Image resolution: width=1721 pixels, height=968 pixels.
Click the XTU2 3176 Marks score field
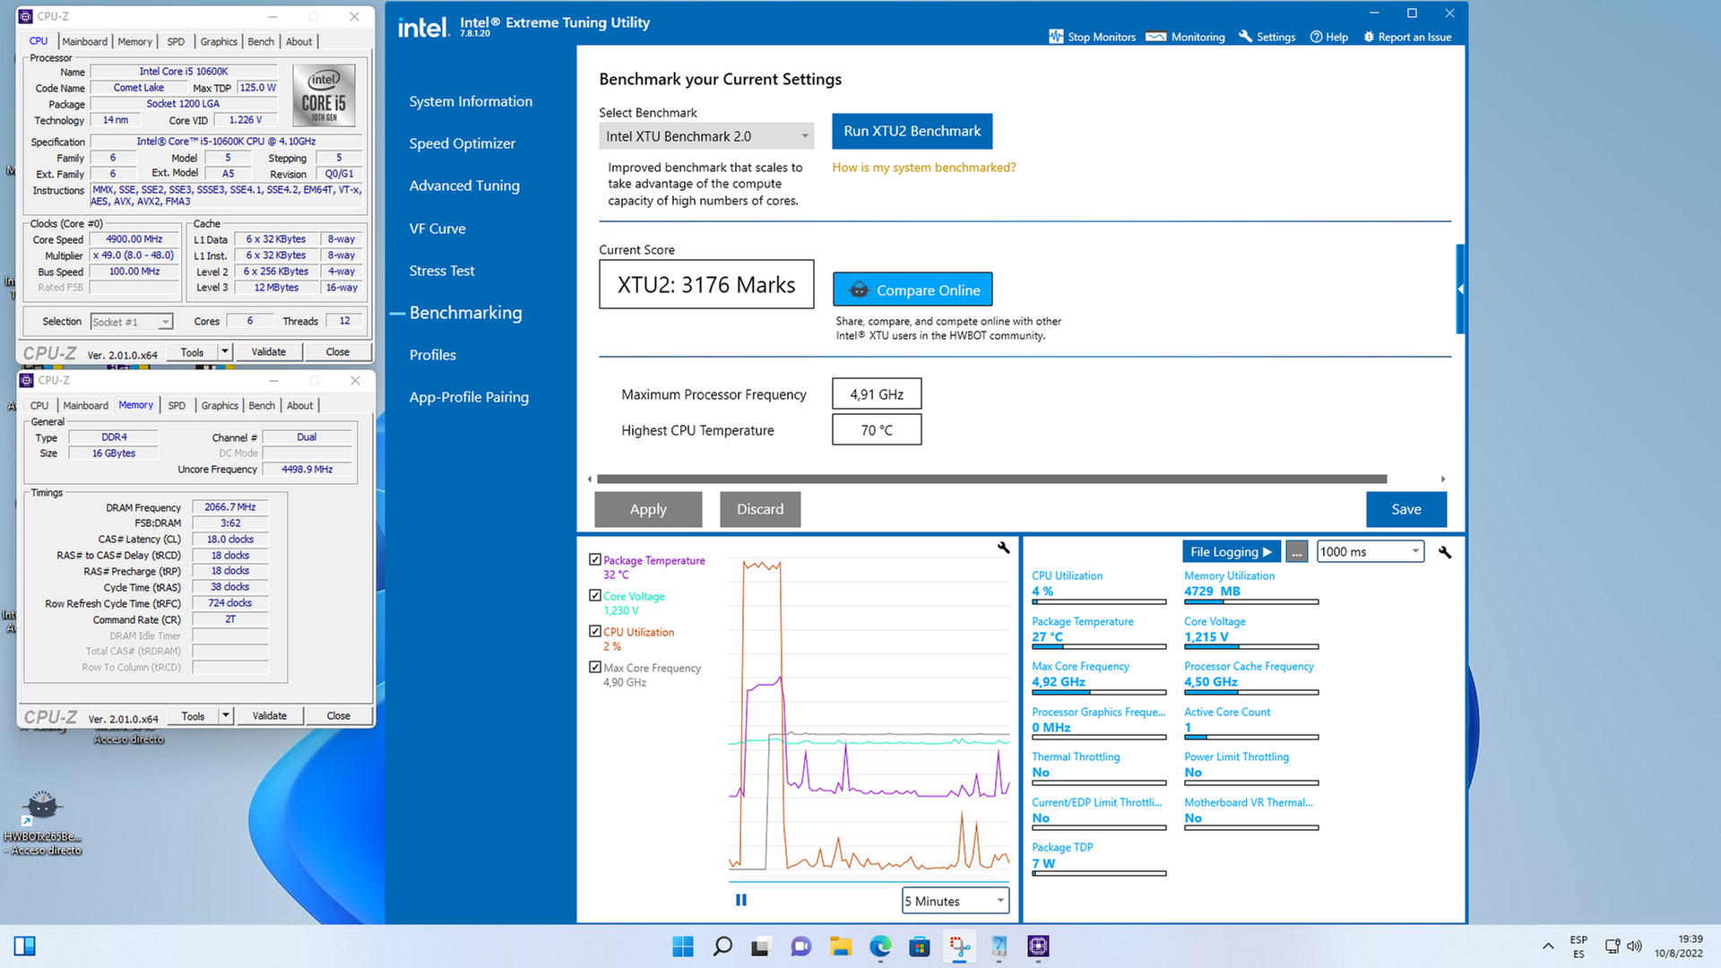tap(706, 284)
